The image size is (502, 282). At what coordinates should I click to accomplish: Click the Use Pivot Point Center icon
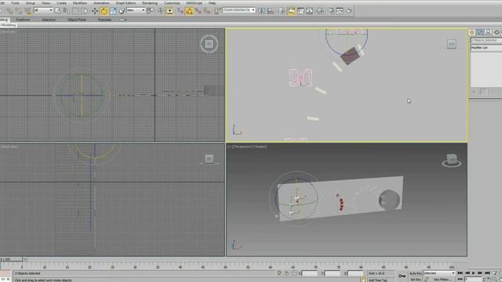click(x=150, y=11)
